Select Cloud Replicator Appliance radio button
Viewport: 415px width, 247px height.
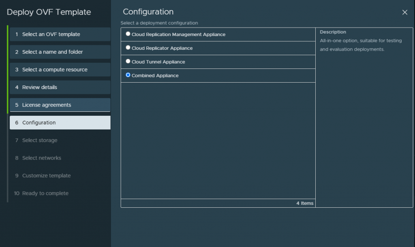click(128, 48)
